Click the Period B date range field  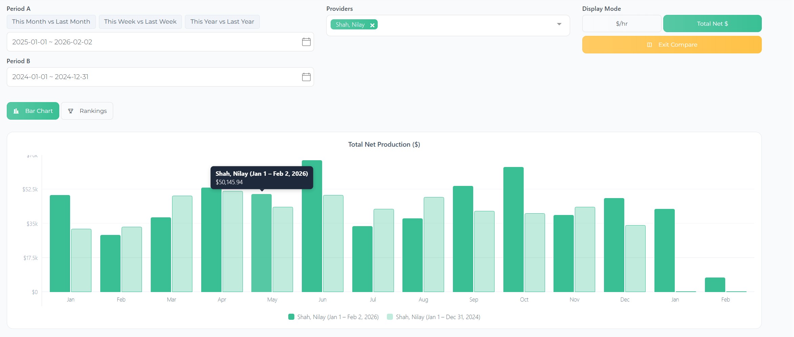[x=152, y=77]
